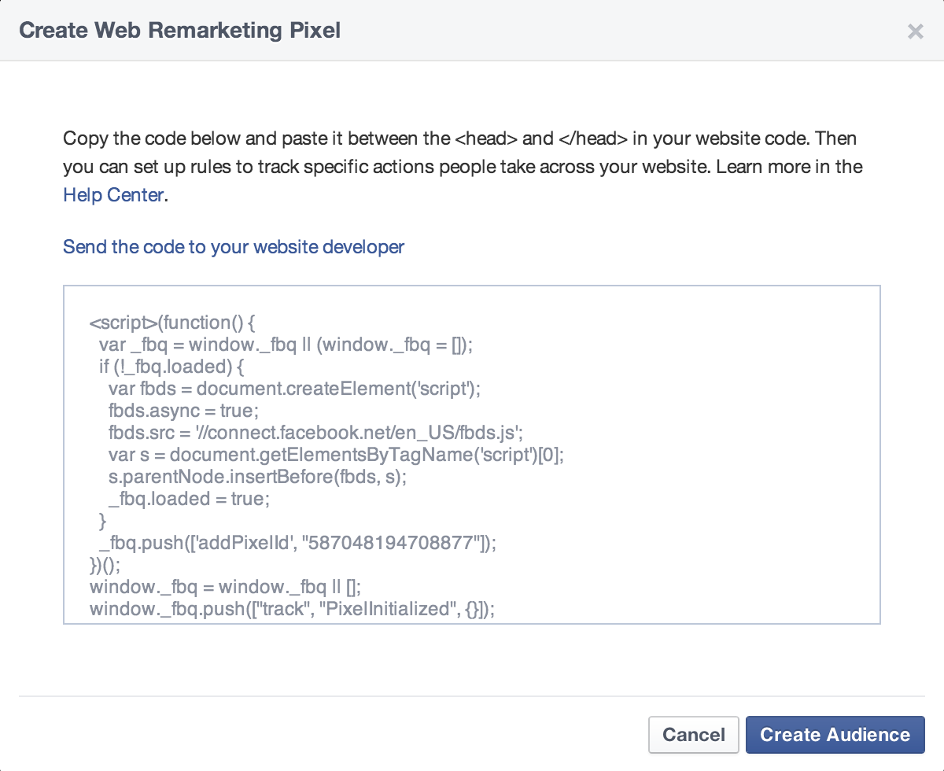
Task: Click the addPixelId line with pixel number
Action: click(x=298, y=543)
